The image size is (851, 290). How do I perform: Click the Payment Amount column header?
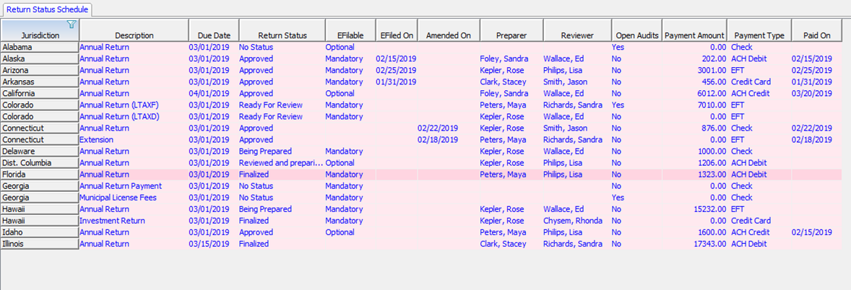pyautogui.click(x=695, y=30)
